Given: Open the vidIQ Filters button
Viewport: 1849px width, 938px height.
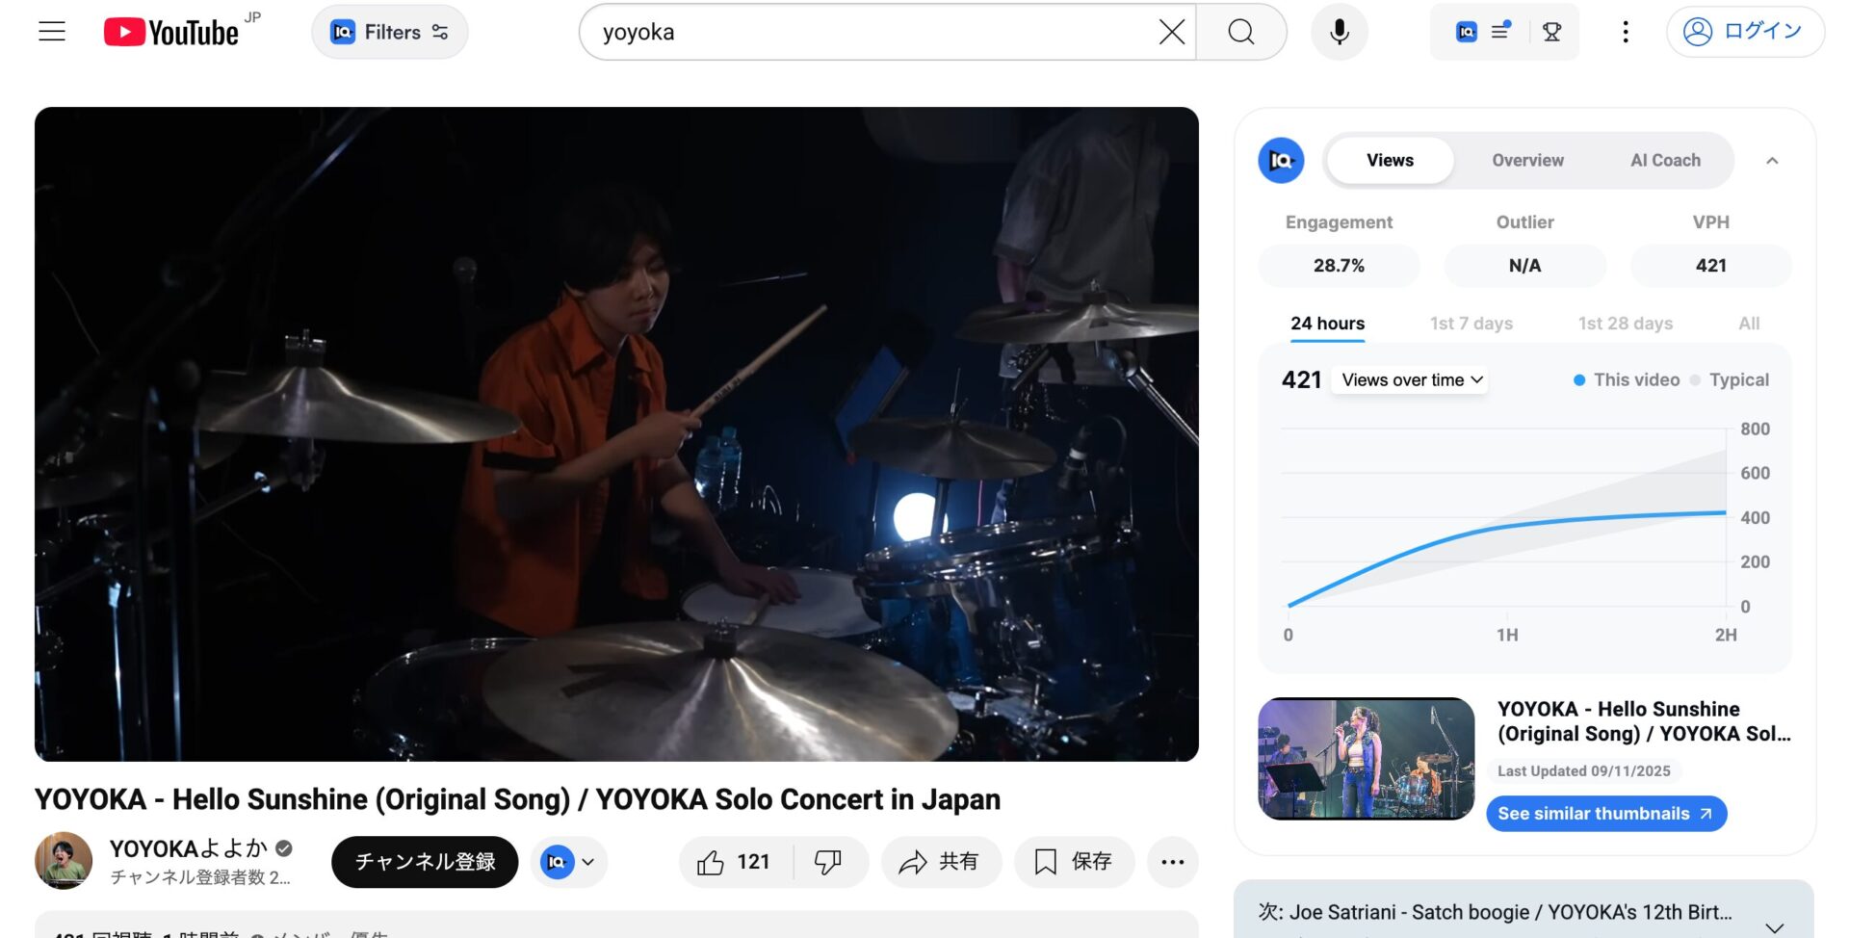Looking at the screenshot, I should 390,32.
